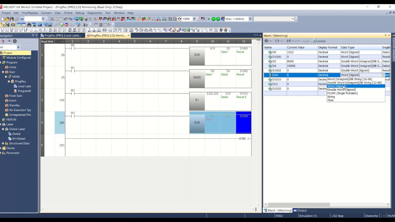The height and width of the screenshot is (222, 395).
Task: Click the Zoom Out magnifier icon
Action: [175, 19]
